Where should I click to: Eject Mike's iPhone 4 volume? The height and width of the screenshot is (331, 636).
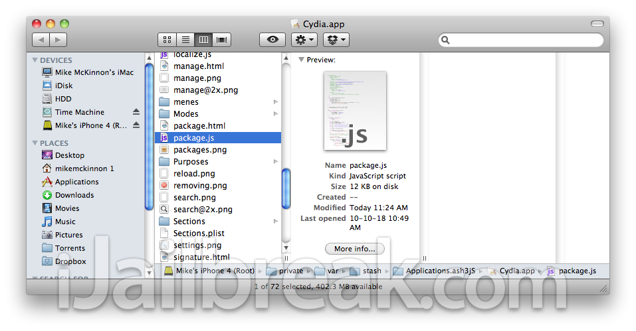136,125
